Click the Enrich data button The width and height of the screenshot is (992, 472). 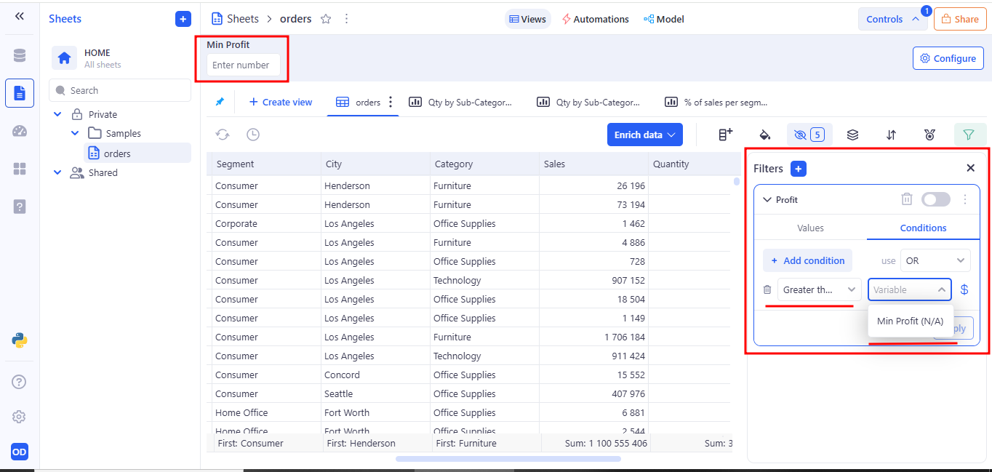(644, 135)
